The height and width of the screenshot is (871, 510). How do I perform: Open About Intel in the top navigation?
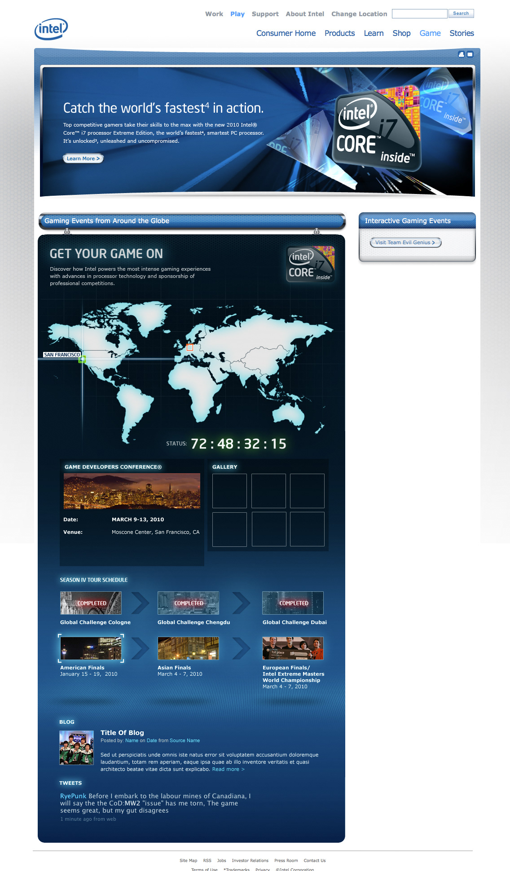pyautogui.click(x=305, y=14)
